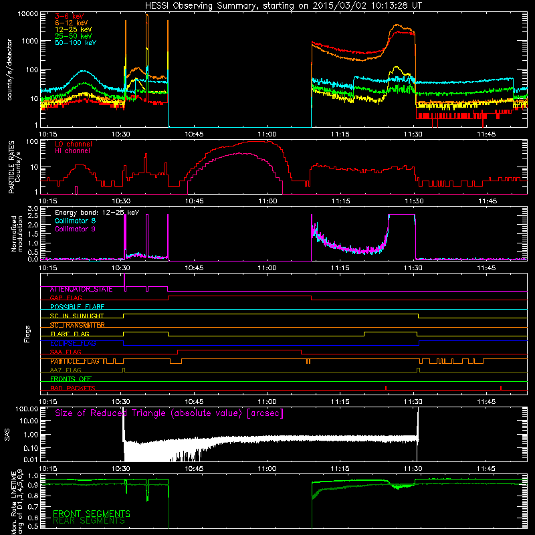Click the AAZ_FLAG label
Image resolution: width=535 pixels, height=535 pixels.
click(x=66, y=370)
